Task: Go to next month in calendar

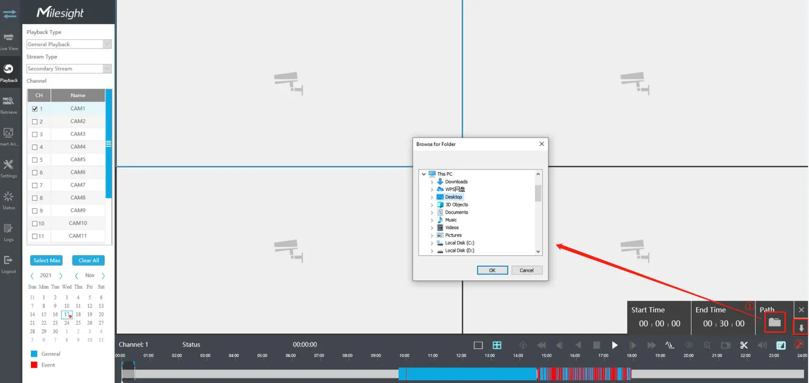Action: pos(103,276)
